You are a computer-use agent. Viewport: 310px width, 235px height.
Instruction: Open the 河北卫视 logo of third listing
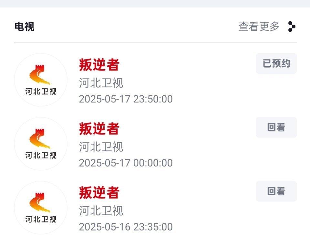point(41,208)
